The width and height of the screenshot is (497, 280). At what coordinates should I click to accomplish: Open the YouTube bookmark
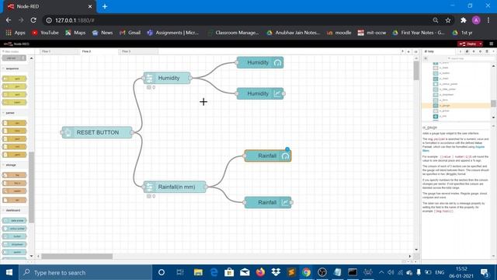click(45, 33)
